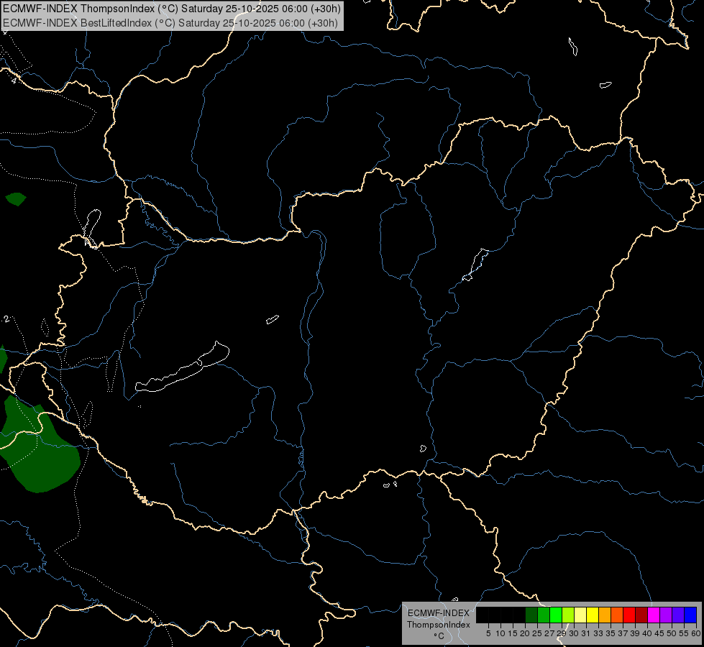Pick the purple 45-50 legend swatch
704x647 pixels.
pos(666,615)
